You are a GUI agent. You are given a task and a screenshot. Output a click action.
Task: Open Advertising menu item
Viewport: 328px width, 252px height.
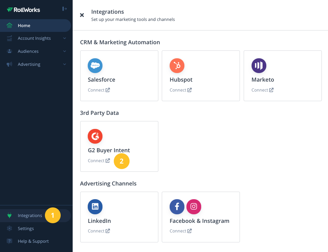click(35, 64)
